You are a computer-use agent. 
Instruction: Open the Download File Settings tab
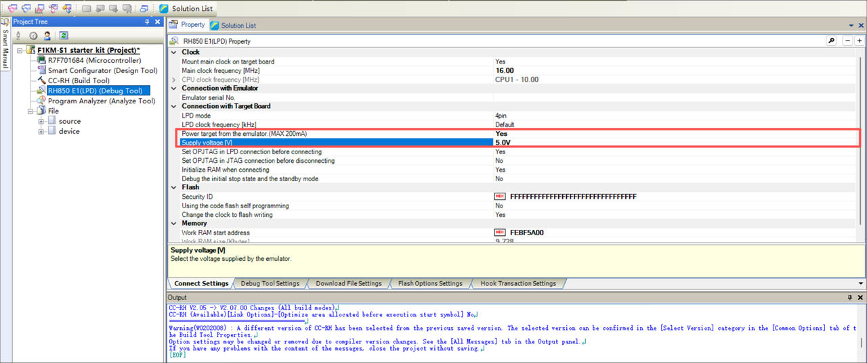pyautogui.click(x=349, y=283)
